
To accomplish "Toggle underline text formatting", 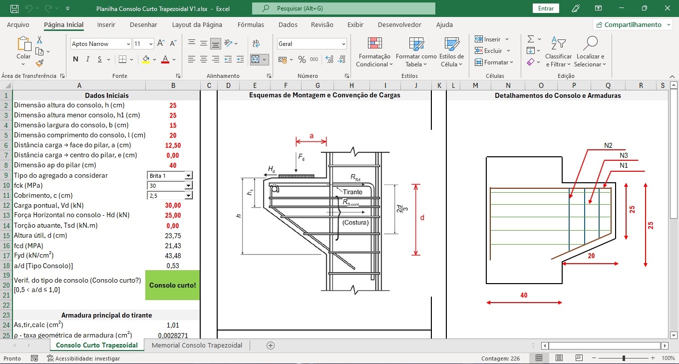I will coord(100,59).
